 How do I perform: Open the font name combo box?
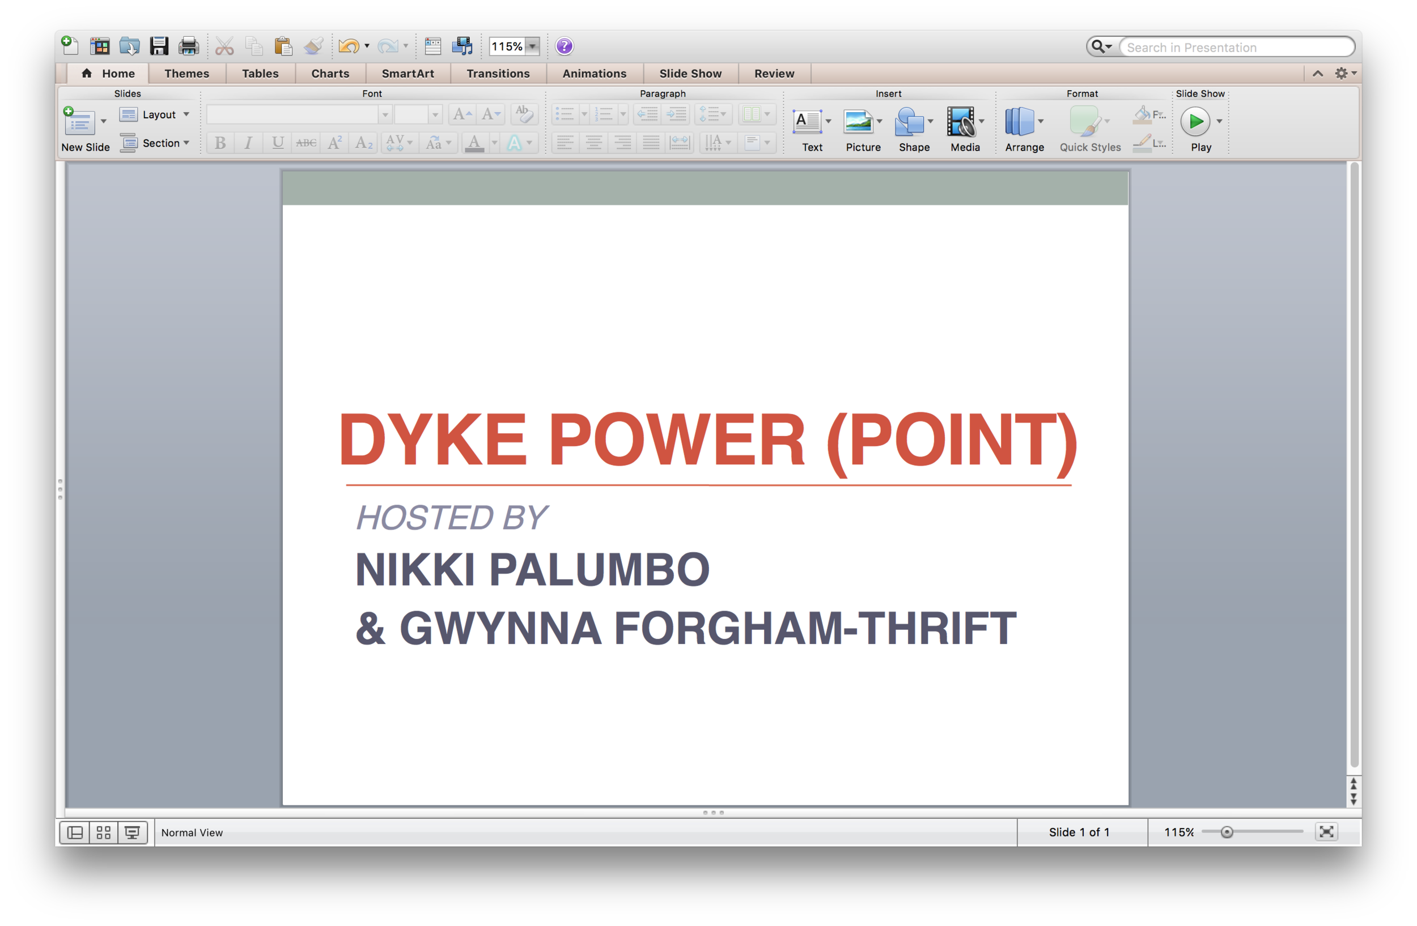point(299,114)
